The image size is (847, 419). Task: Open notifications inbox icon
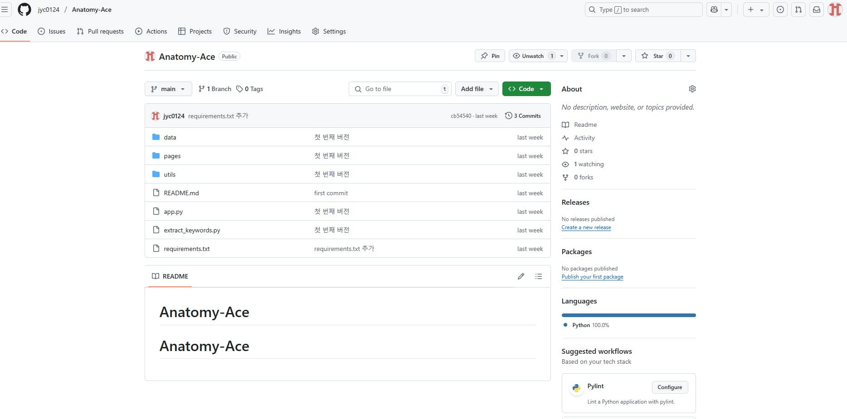(817, 10)
